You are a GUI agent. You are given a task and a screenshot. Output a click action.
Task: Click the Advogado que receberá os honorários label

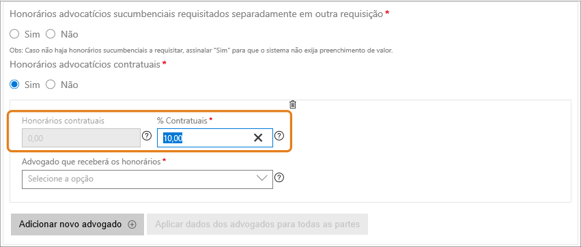91,162
